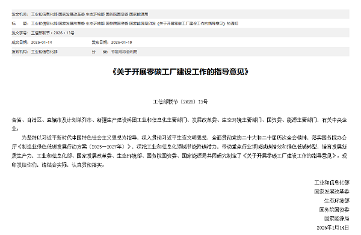
Task: Click the 发文字号 value 工信部联节〔2026〕13号 in table
Action: tap(53, 33)
